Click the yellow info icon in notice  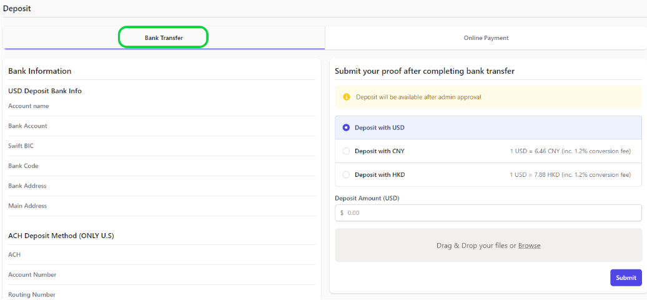(x=347, y=97)
